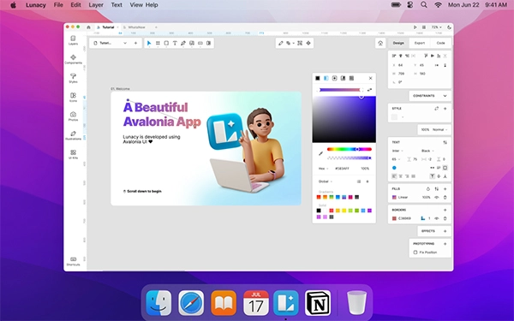Screen dimensions: 514x321
Task: Toggle the dark theme icon
Action: coord(449,27)
